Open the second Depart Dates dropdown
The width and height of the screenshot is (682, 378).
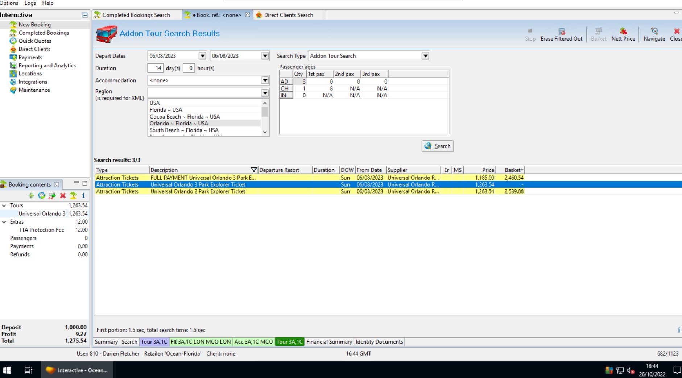[265, 56]
